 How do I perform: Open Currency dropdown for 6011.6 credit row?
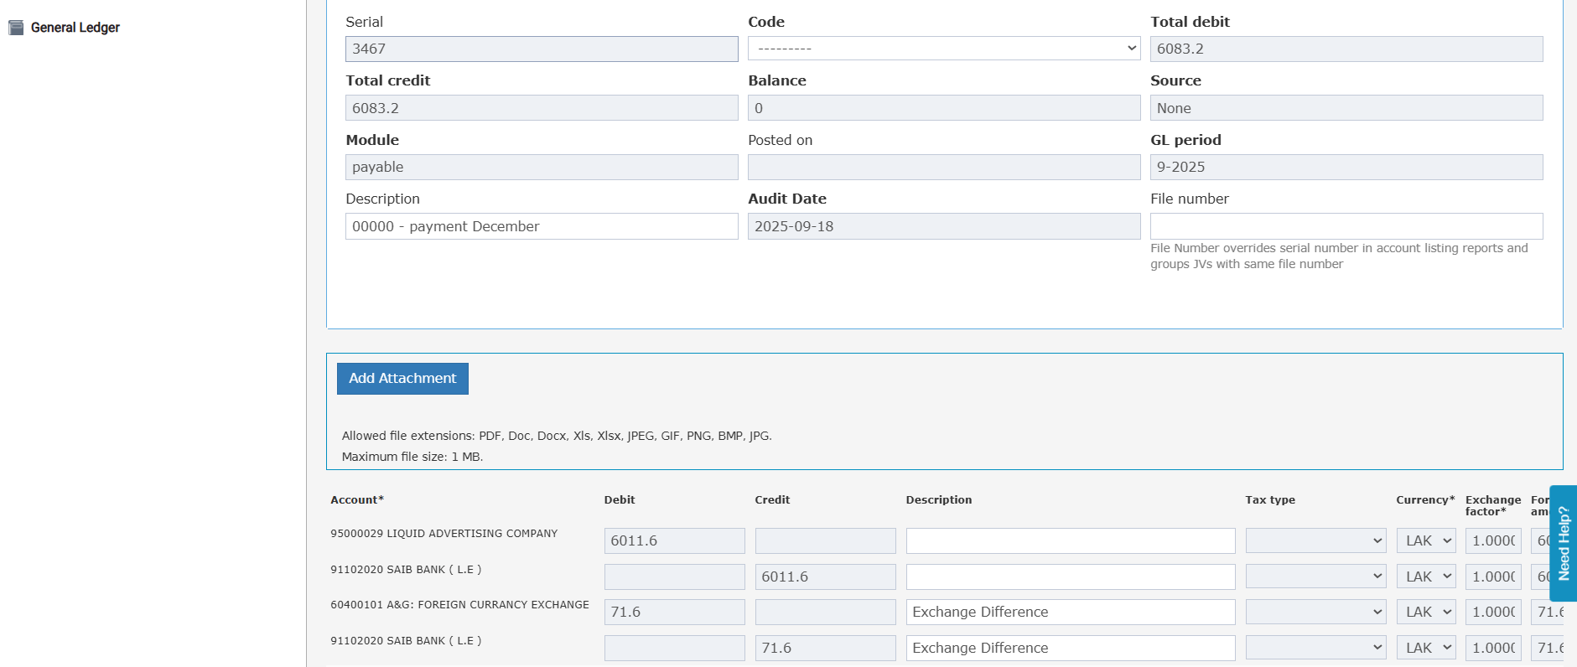(x=1426, y=577)
